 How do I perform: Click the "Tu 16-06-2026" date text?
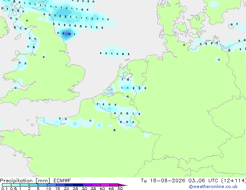click(x=163, y=181)
